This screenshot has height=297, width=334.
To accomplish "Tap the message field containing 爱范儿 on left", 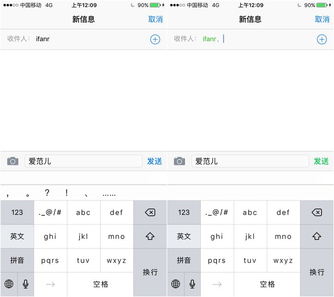I will (x=83, y=161).
